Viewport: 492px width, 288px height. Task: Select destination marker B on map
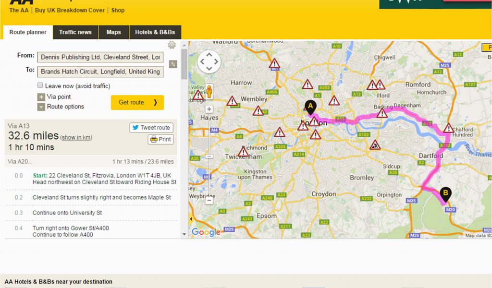445,194
